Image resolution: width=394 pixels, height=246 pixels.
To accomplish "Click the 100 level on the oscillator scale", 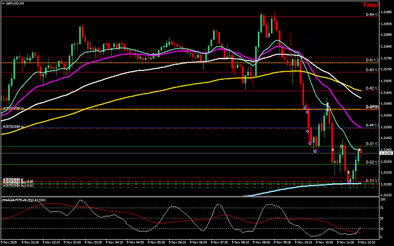I will pyautogui.click(x=383, y=199).
